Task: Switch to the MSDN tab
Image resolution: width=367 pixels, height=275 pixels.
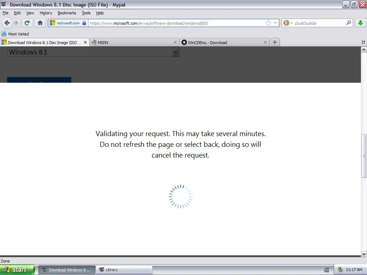Action: [x=134, y=42]
